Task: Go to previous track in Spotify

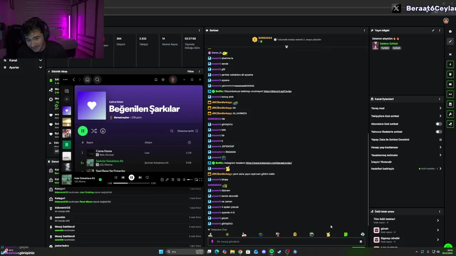Action: 123,177
